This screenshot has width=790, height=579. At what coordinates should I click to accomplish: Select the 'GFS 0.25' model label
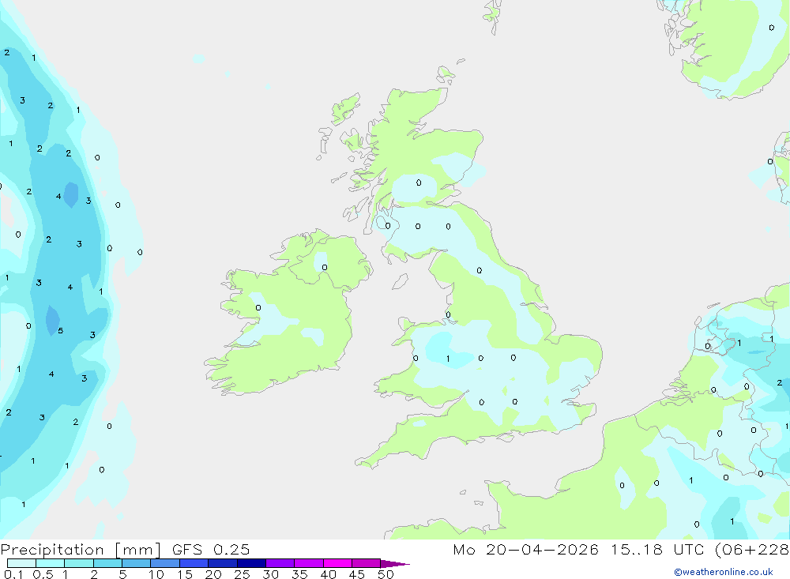(211, 549)
